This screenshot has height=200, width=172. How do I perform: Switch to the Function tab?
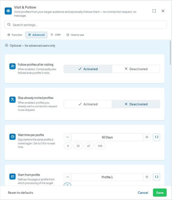(15, 35)
